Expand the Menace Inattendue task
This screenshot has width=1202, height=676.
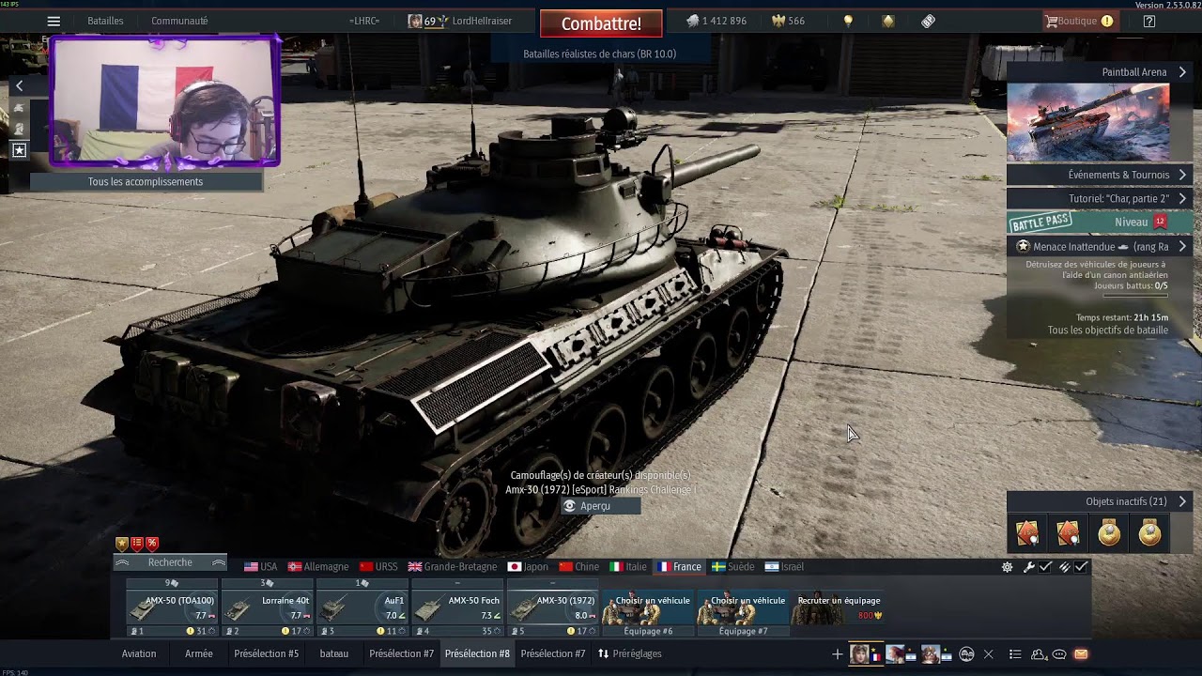click(x=1100, y=247)
